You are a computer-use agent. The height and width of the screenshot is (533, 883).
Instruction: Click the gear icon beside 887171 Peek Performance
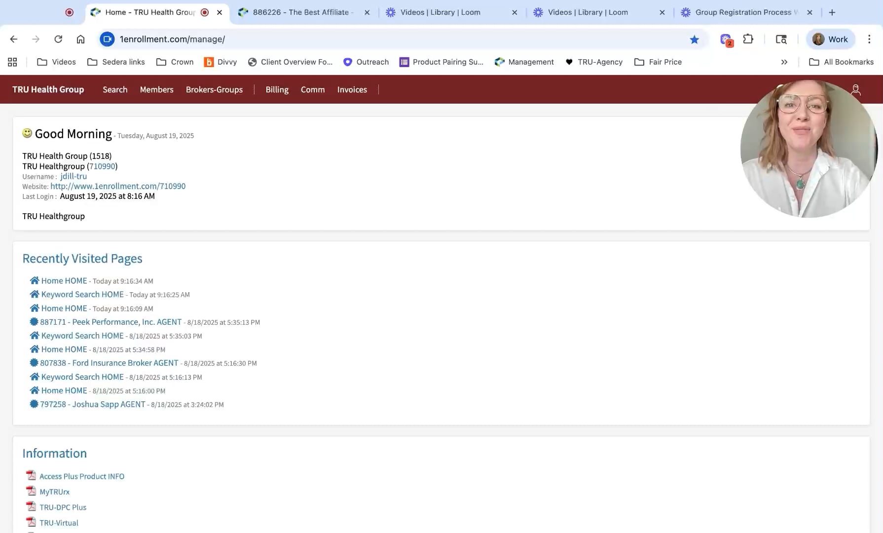point(34,322)
